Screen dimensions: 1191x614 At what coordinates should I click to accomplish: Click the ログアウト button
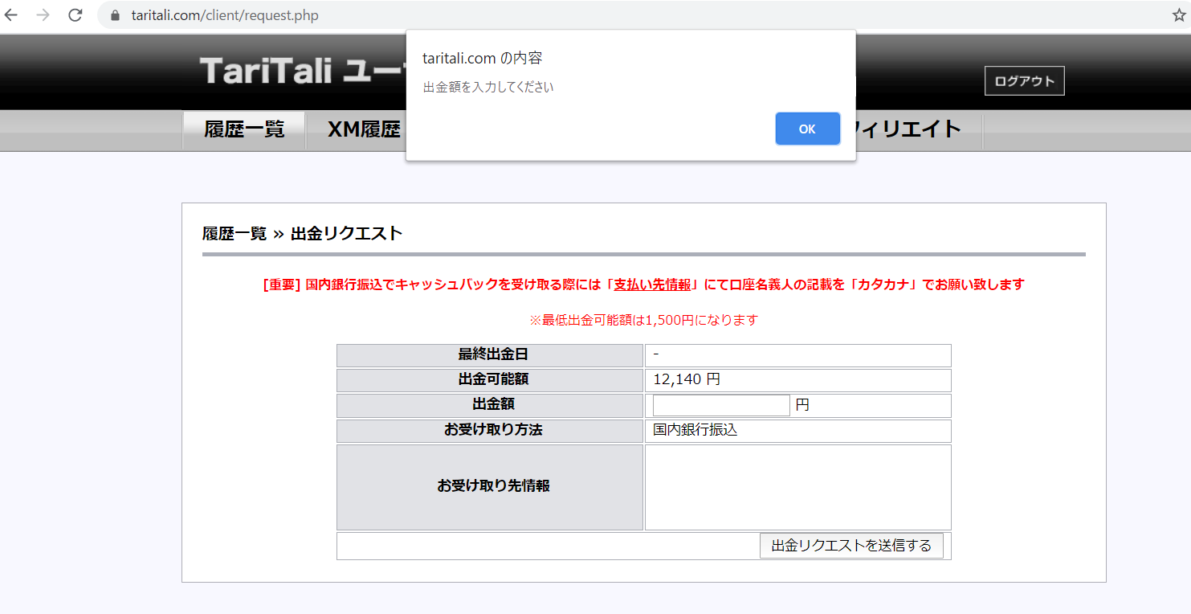tap(1024, 81)
